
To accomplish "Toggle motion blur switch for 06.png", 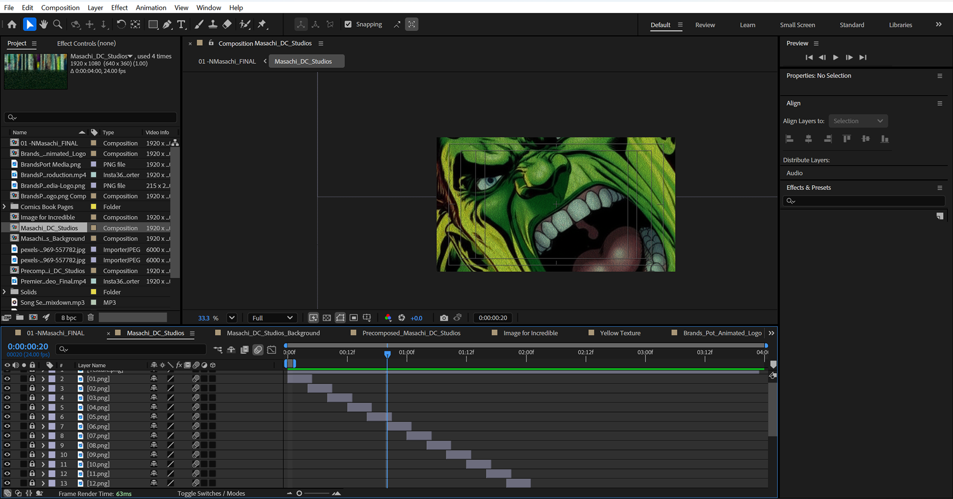I will coord(196,427).
